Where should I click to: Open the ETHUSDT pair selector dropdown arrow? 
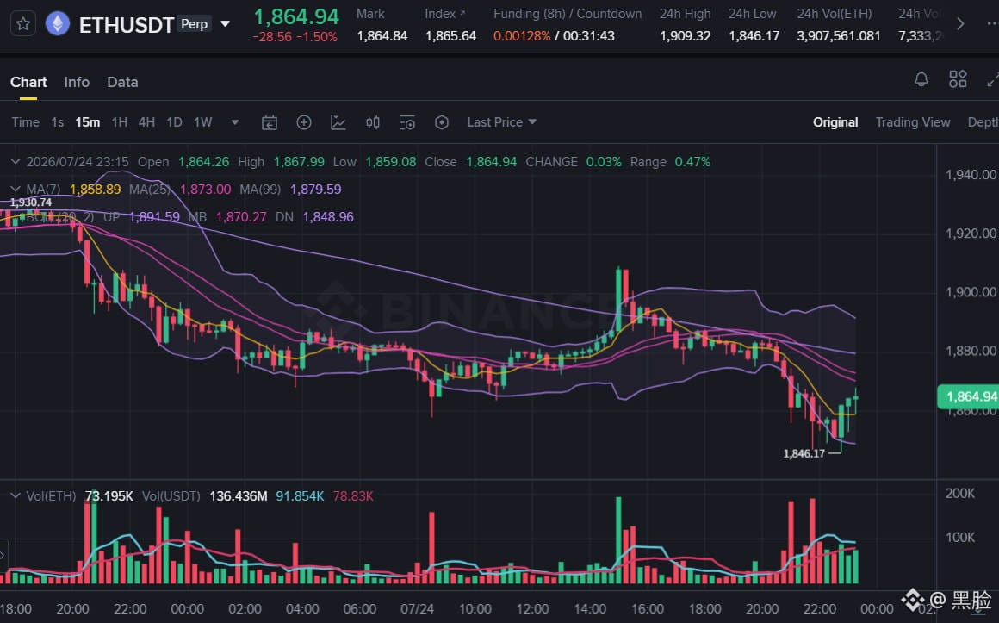click(225, 24)
